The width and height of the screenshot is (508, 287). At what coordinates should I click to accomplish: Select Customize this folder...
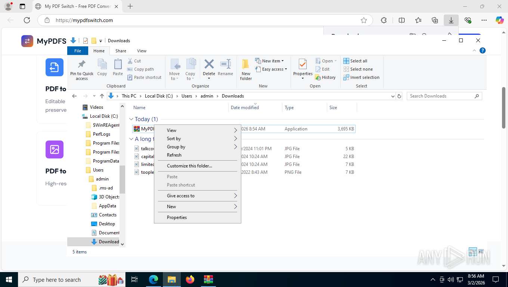[197, 166]
